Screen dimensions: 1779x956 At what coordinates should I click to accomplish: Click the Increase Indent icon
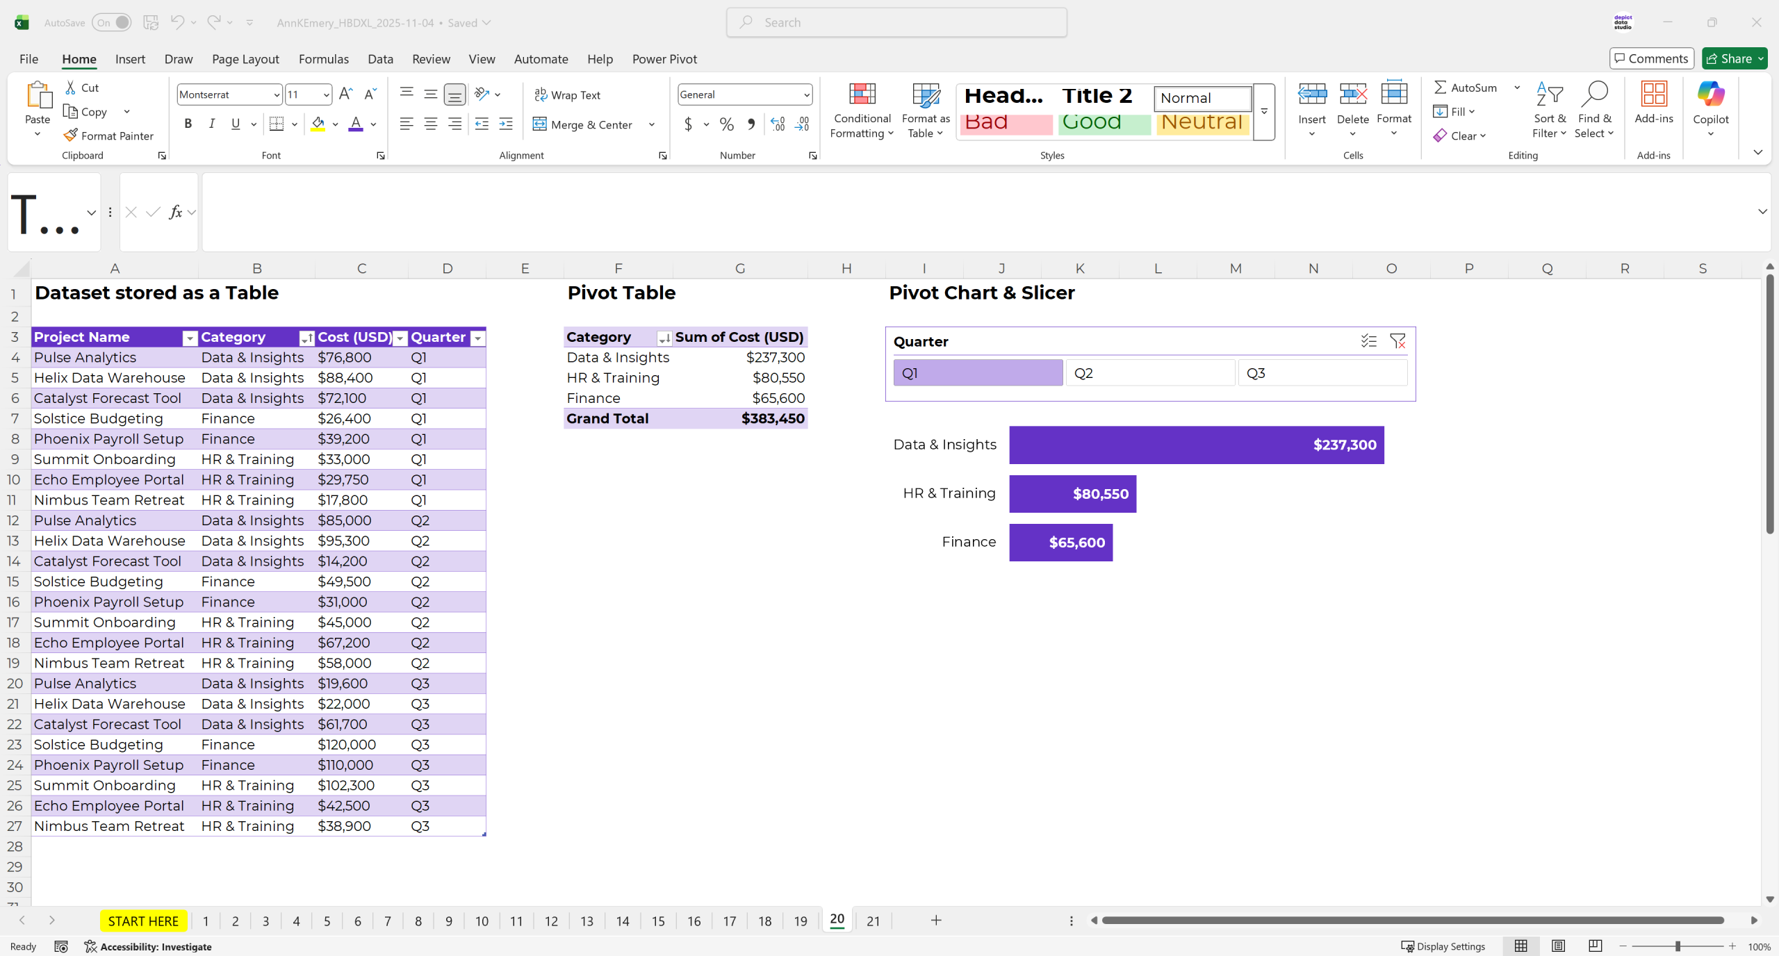pyautogui.click(x=506, y=124)
